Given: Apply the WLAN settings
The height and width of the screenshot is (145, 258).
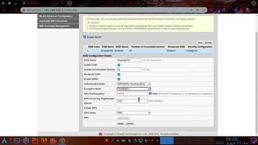Looking at the screenshot, I should click(x=121, y=124).
